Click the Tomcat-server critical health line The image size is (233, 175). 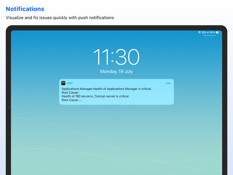95,96
